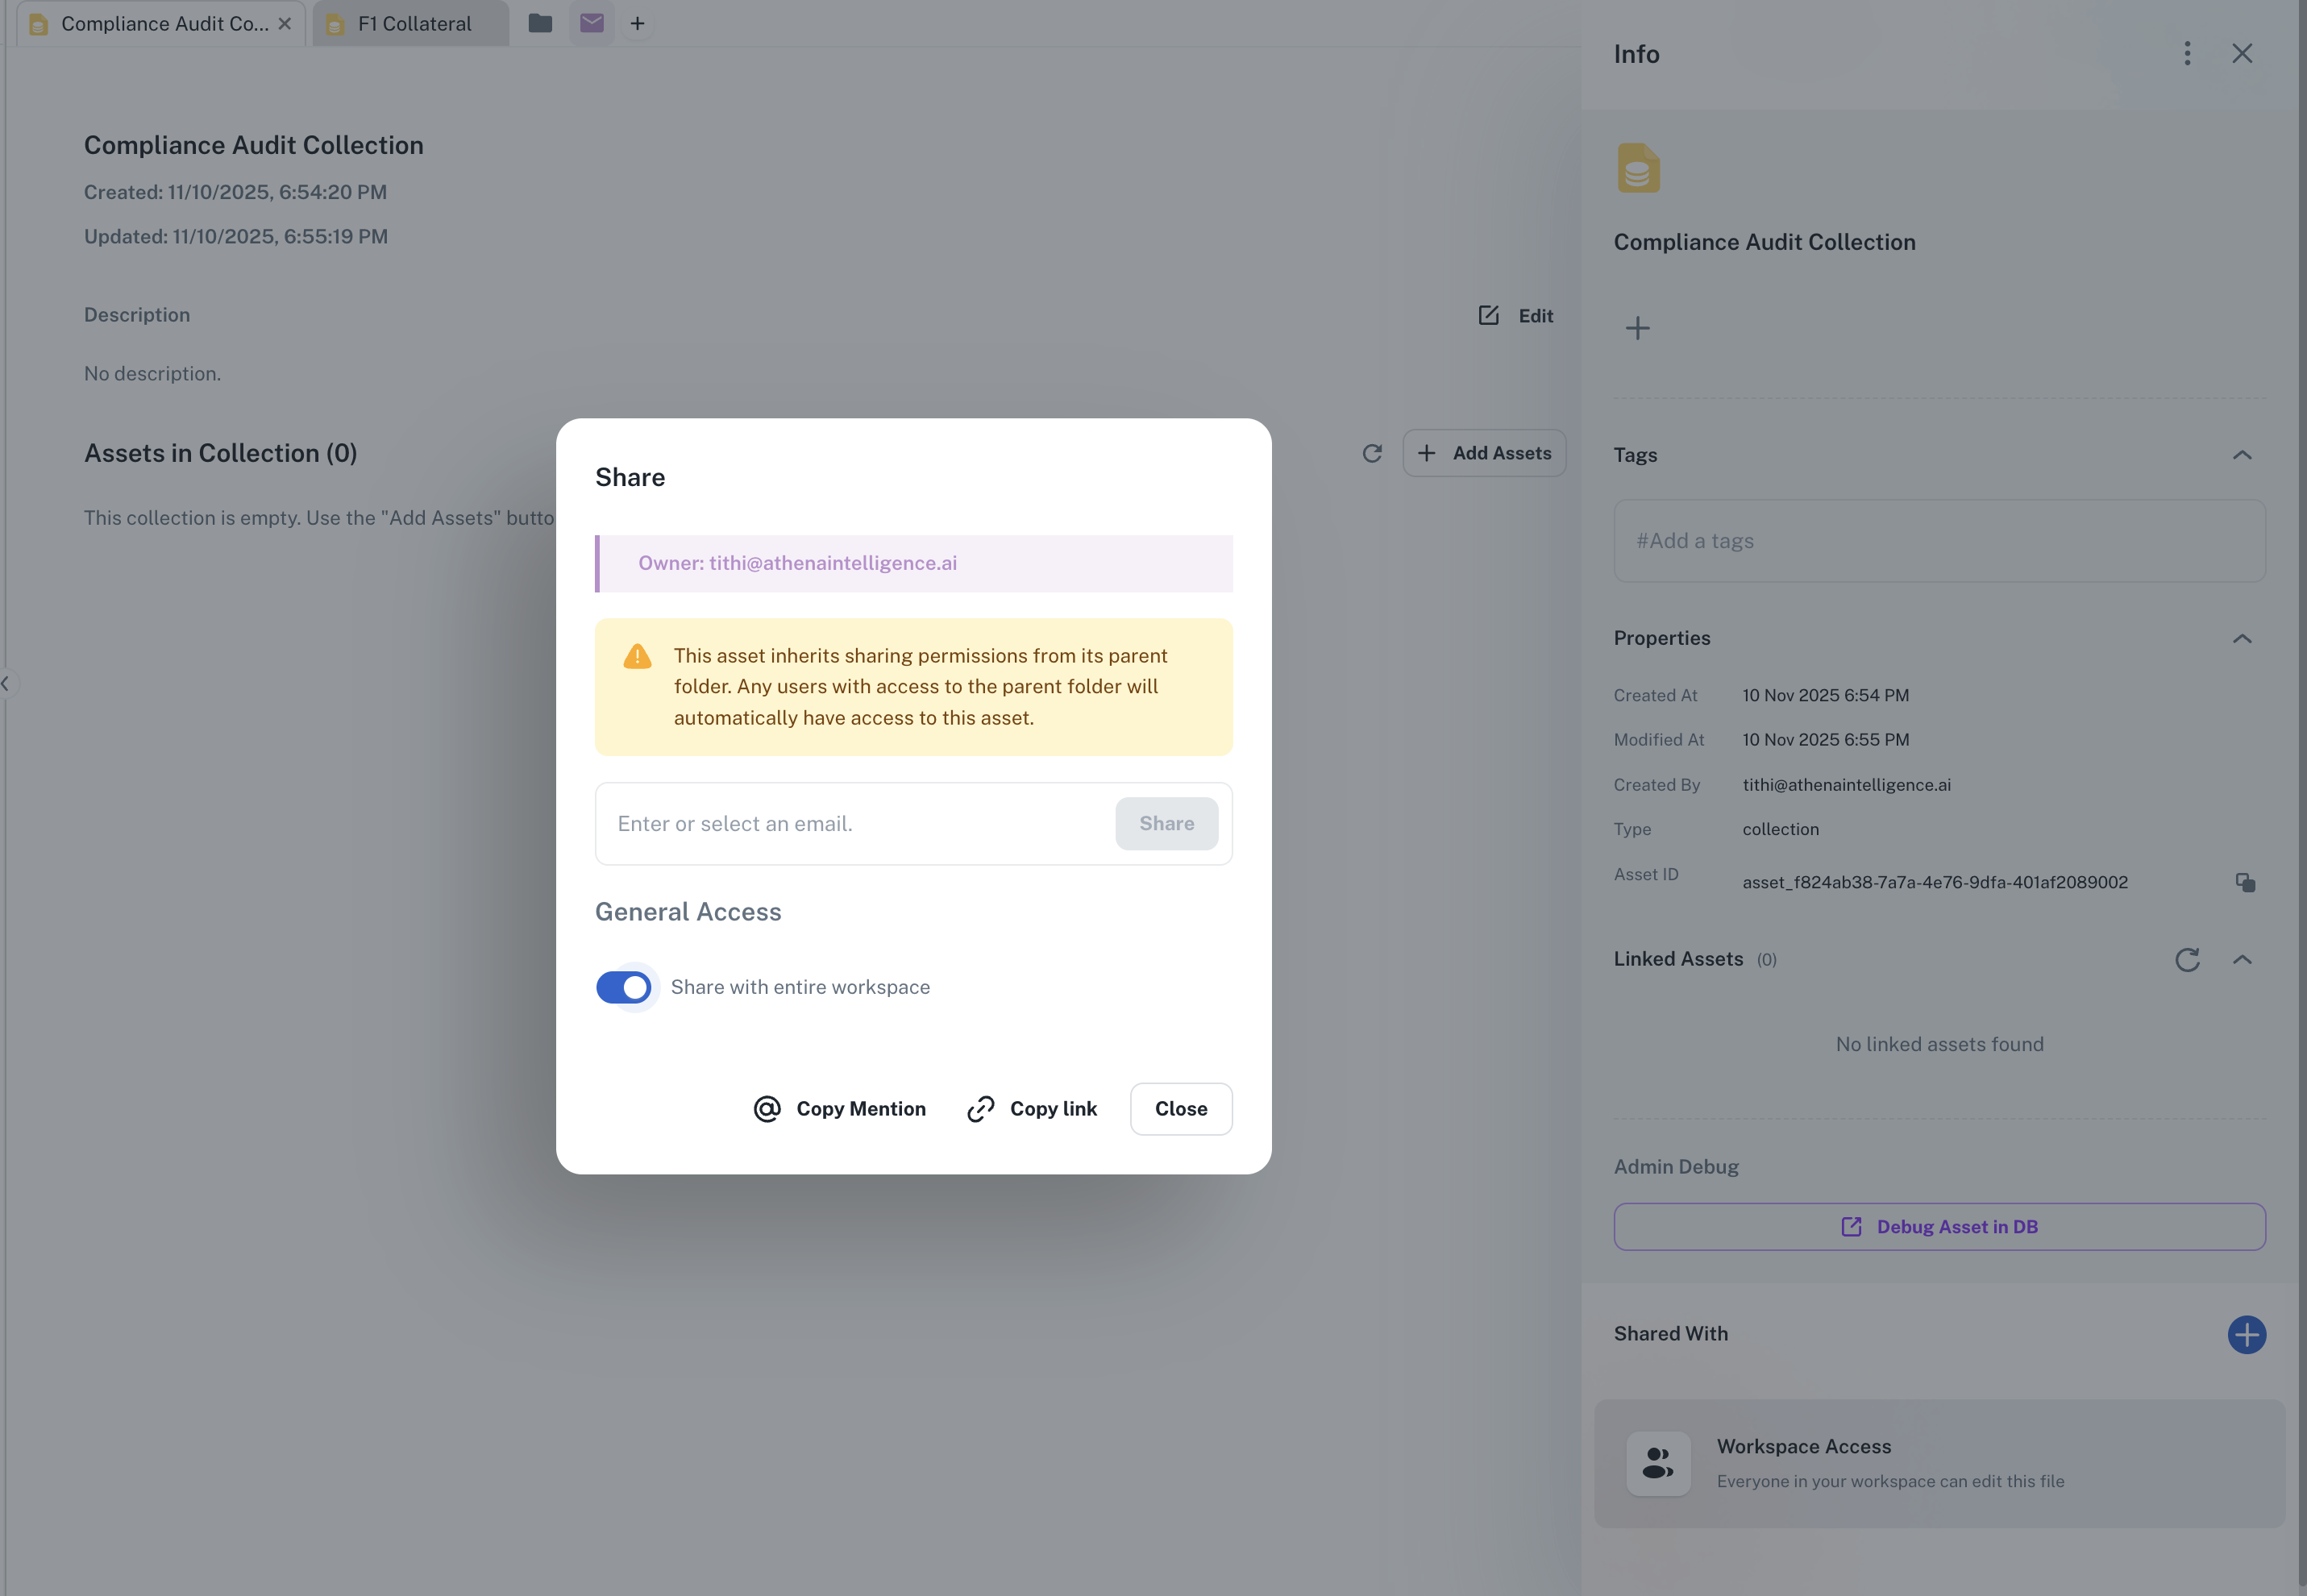Collapse the Tags section
Screen dimensions: 2307x1596
[2242, 455]
